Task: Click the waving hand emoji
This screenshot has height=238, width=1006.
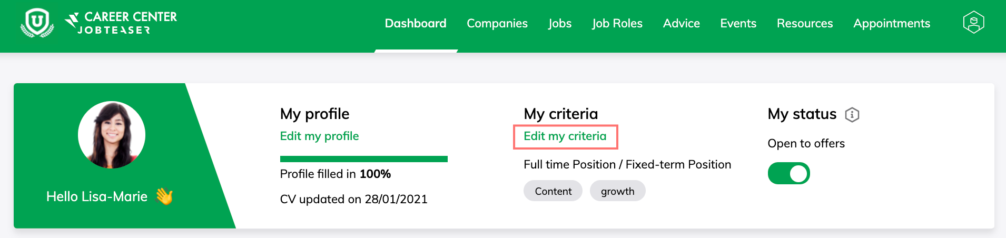Action: tap(164, 196)
